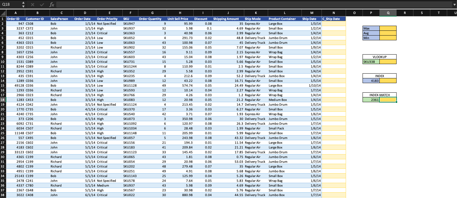Click the column Q header
457x198 pixels.
(389, 13)
